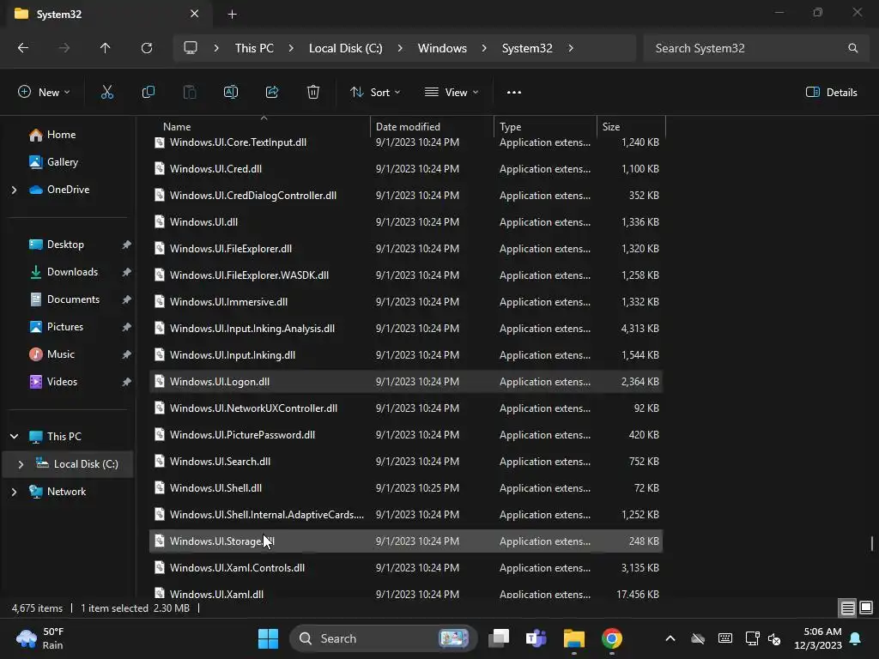
Task: Show hidden system tray icons
Action: pos(670,638)
